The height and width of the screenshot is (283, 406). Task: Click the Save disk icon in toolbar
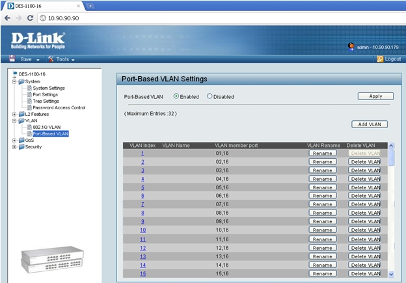(12, 59)
